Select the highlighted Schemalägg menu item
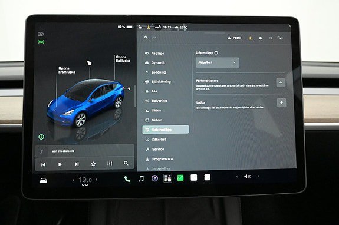339x225 pixels. [x=166, y=130]
